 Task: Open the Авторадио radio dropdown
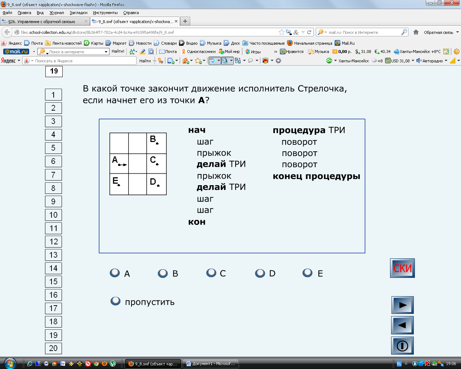click(x=432, y=61)
